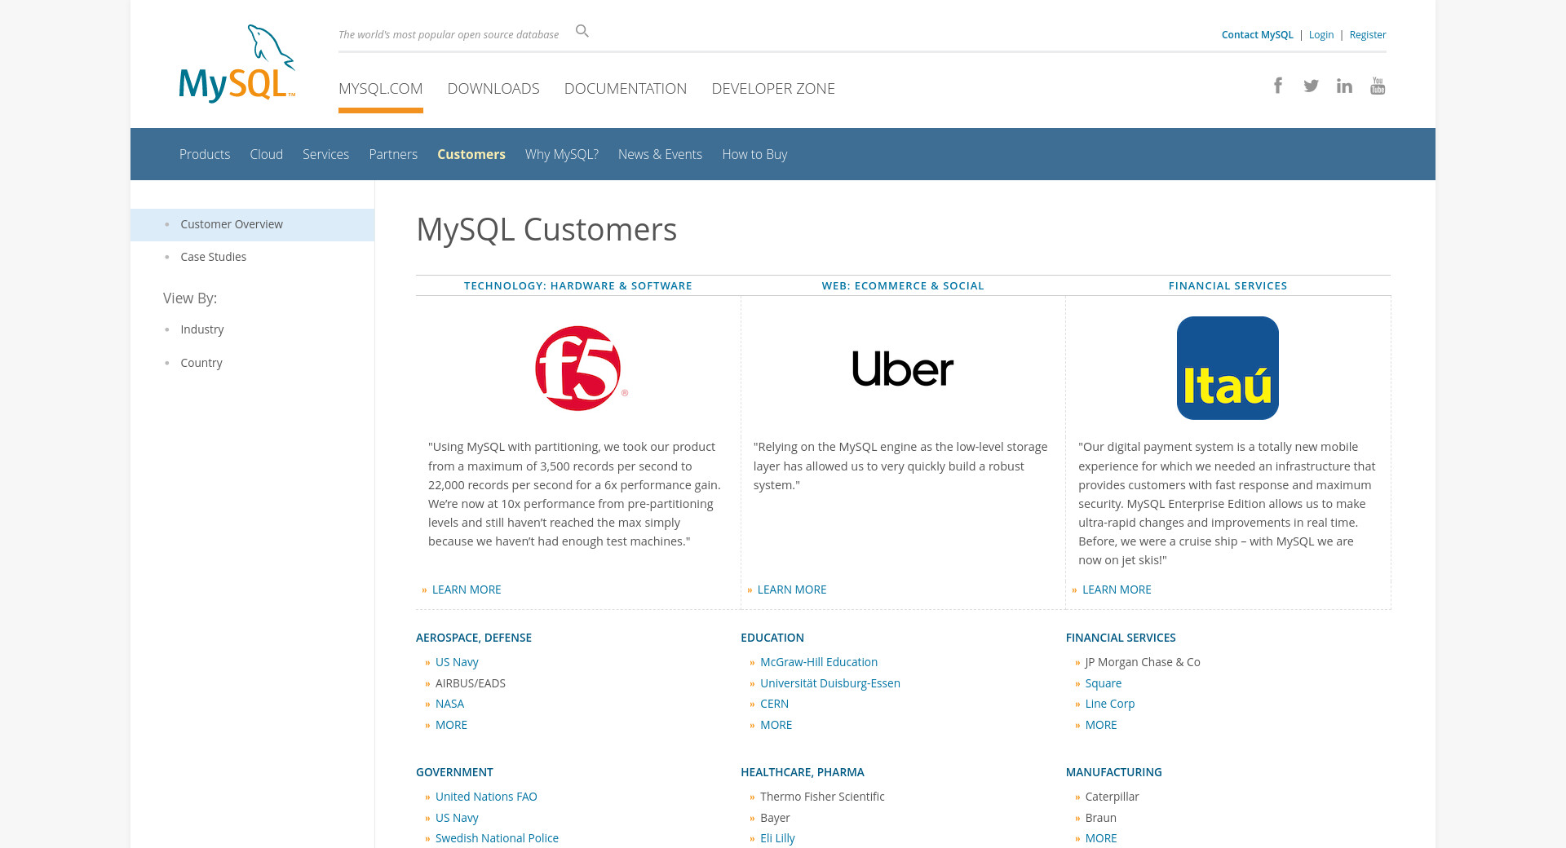This screenshot has height=848, width=1566.
Task: Click the MySQL dolphin logo
Action: (237, 64)
